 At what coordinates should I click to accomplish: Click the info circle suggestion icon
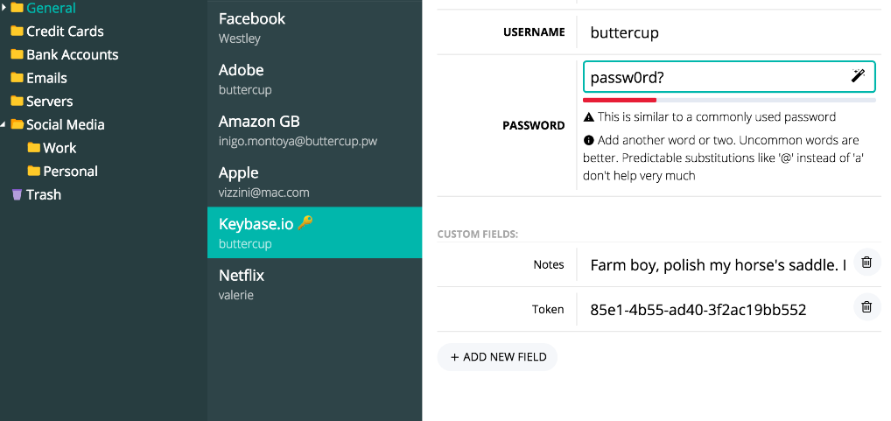click(589, 140)
